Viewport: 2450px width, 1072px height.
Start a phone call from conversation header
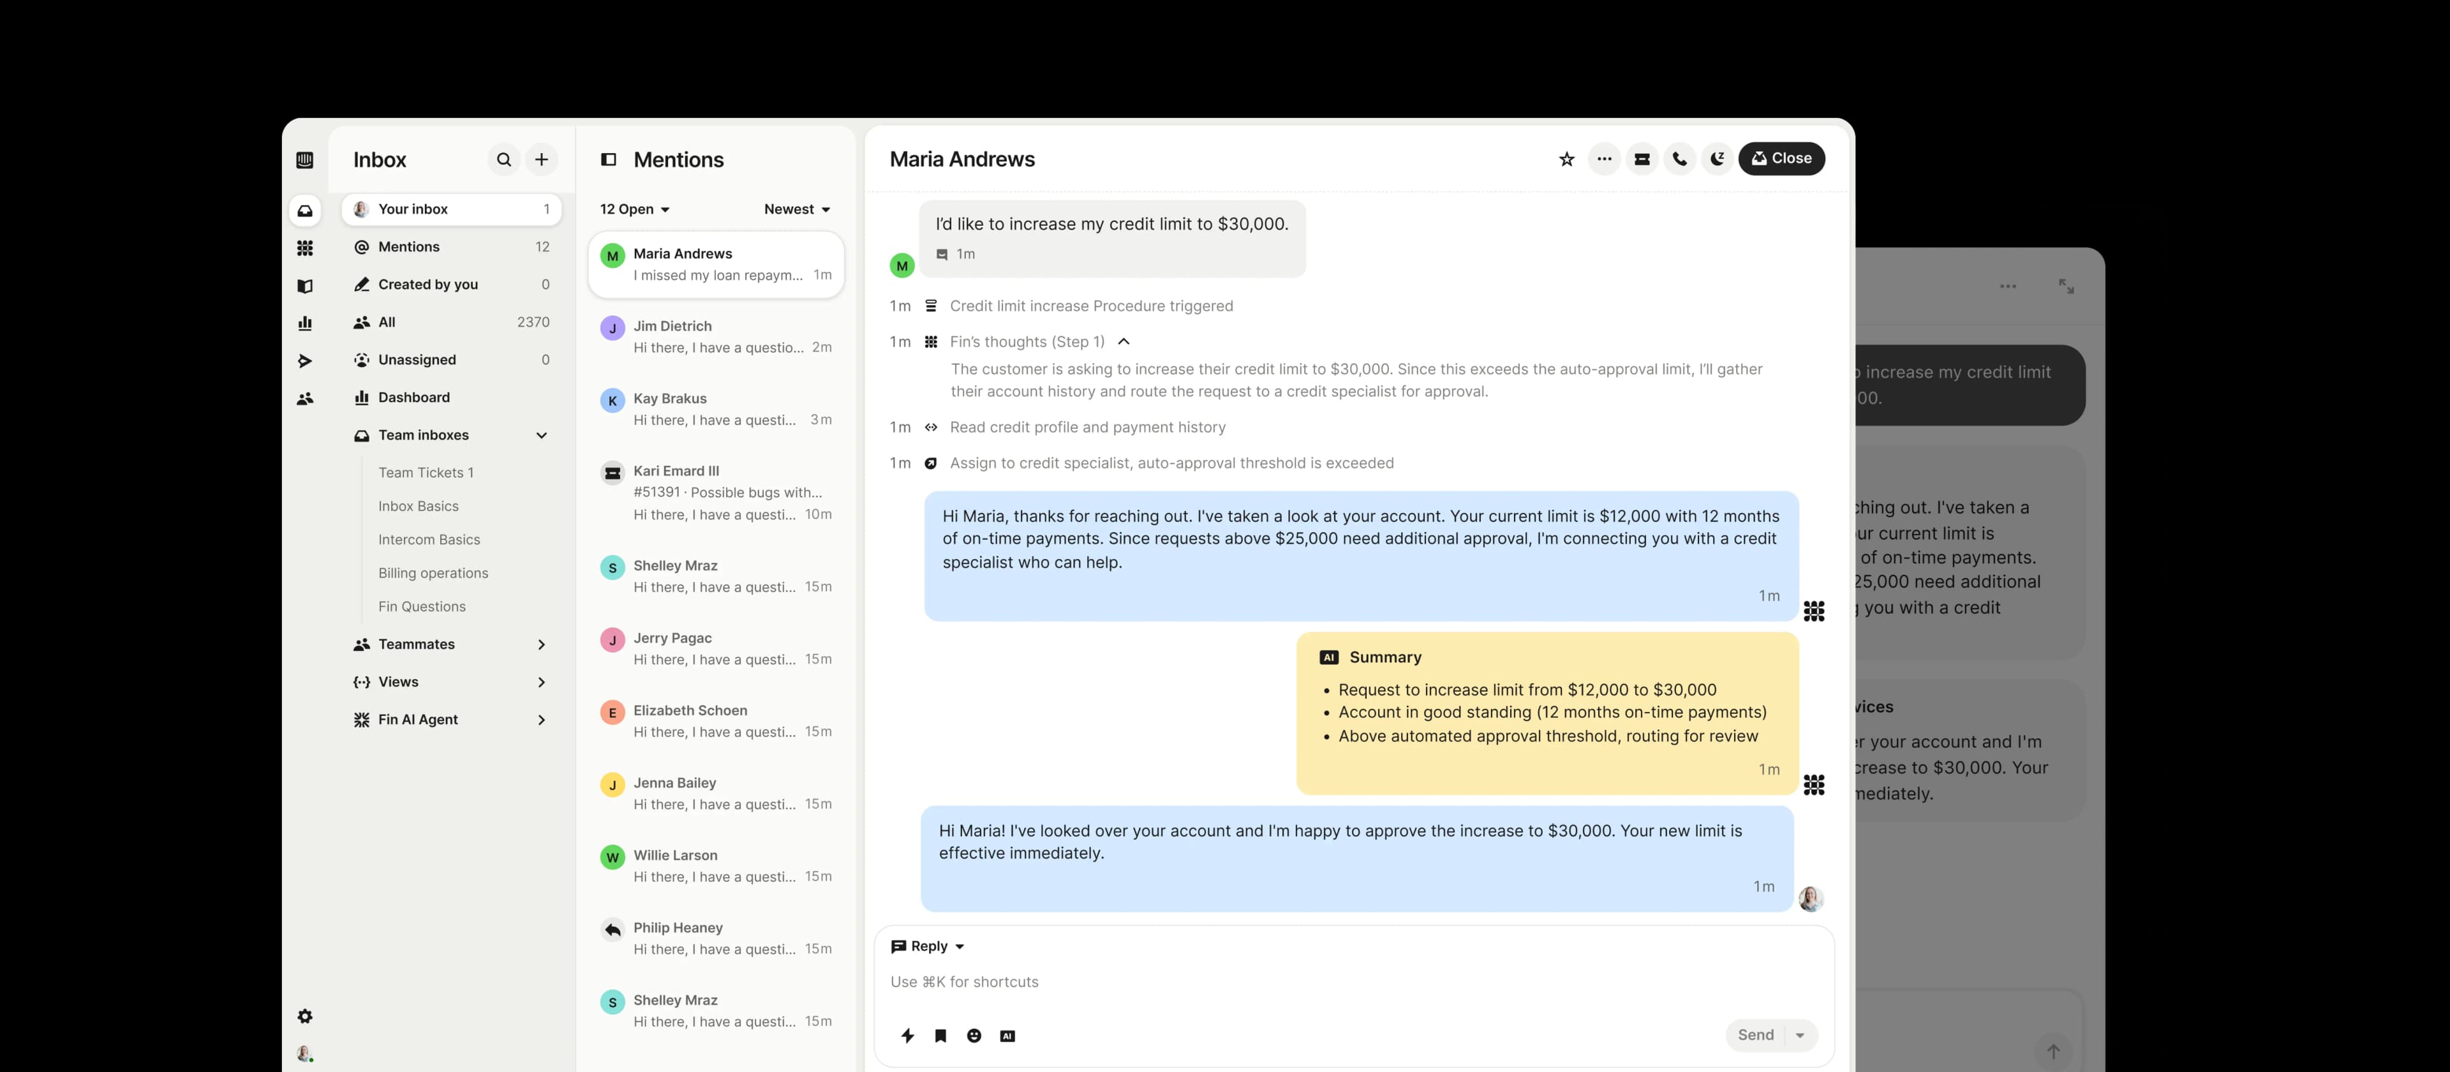pyautogui.click(x=1680, y=159)
